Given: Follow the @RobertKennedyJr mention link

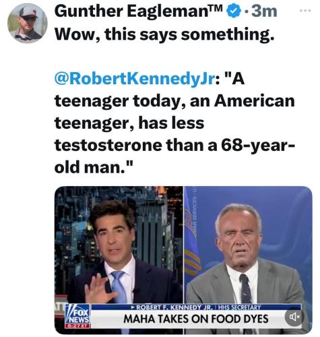Looking at the screenshot, I should tap(134, 80).
